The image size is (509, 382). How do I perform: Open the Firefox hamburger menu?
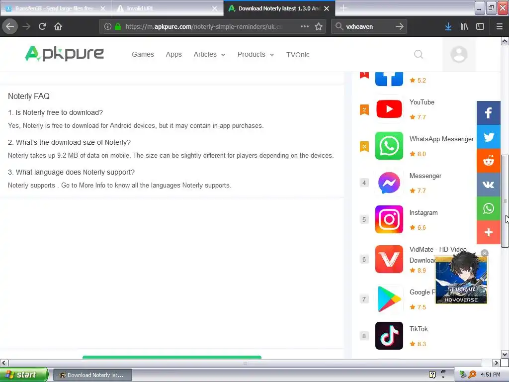[x=499, y=26]
